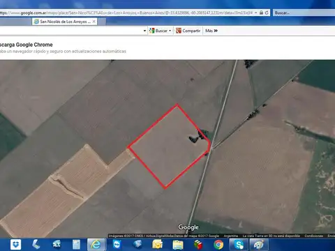Open Dropbox from the taskbar

16,245
